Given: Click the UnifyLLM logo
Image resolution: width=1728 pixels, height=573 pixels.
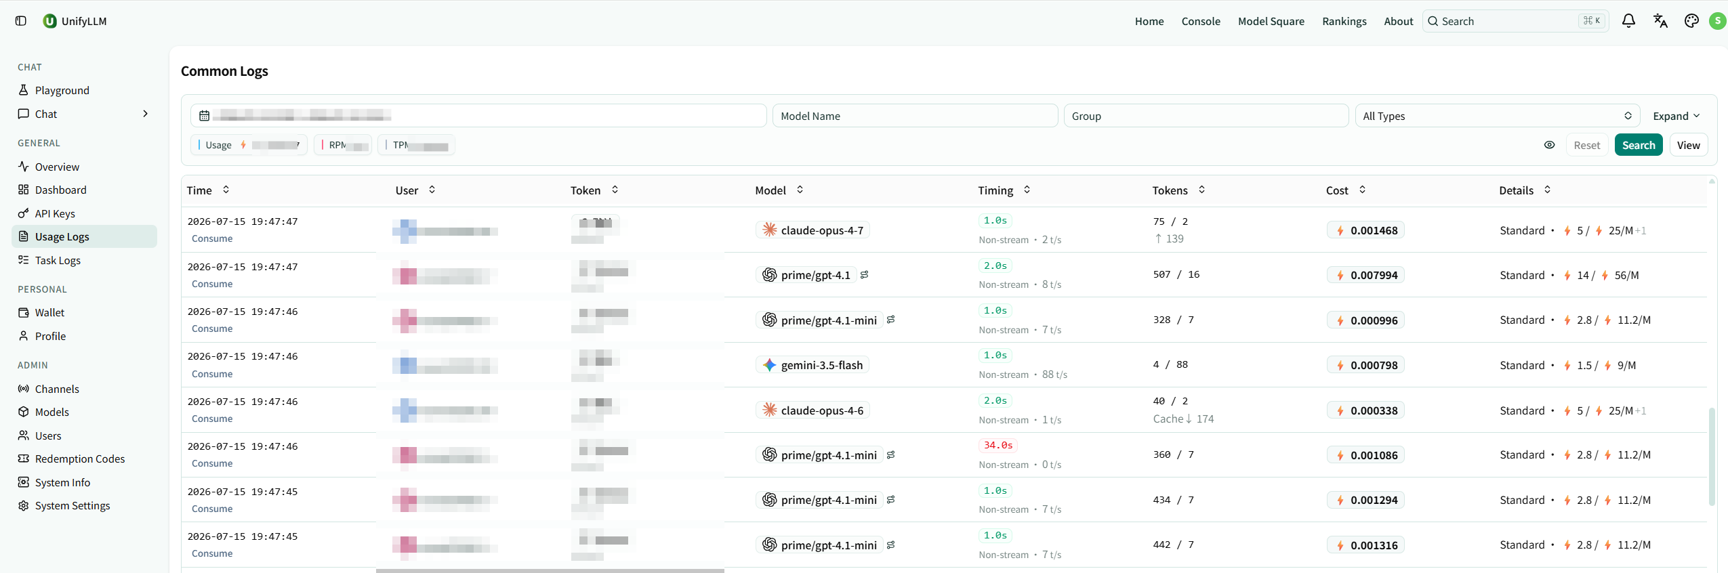Looking at the screenshot, I should tap(50, 21).
